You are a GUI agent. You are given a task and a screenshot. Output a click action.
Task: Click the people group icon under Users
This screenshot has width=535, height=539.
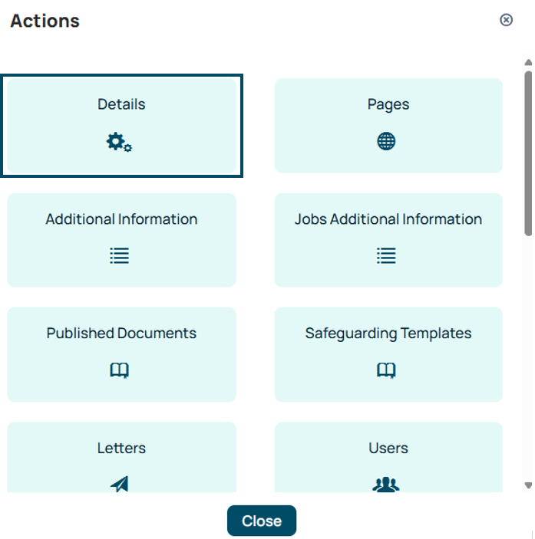click(386, 485)
